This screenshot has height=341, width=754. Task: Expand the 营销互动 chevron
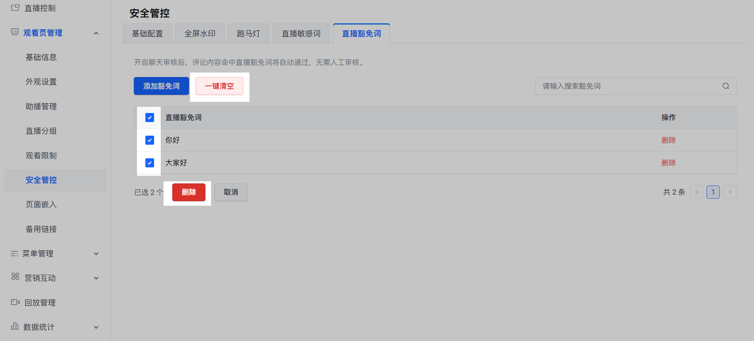click(96, 278)
